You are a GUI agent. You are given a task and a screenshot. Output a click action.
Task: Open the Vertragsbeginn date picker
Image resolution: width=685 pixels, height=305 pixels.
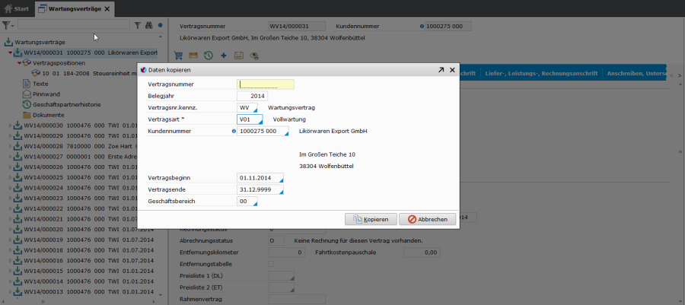pos(281,180)
